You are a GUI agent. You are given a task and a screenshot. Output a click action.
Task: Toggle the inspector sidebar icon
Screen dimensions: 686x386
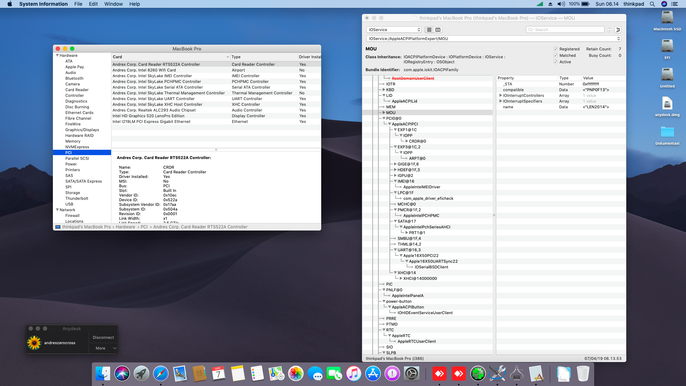click(618, 30)
